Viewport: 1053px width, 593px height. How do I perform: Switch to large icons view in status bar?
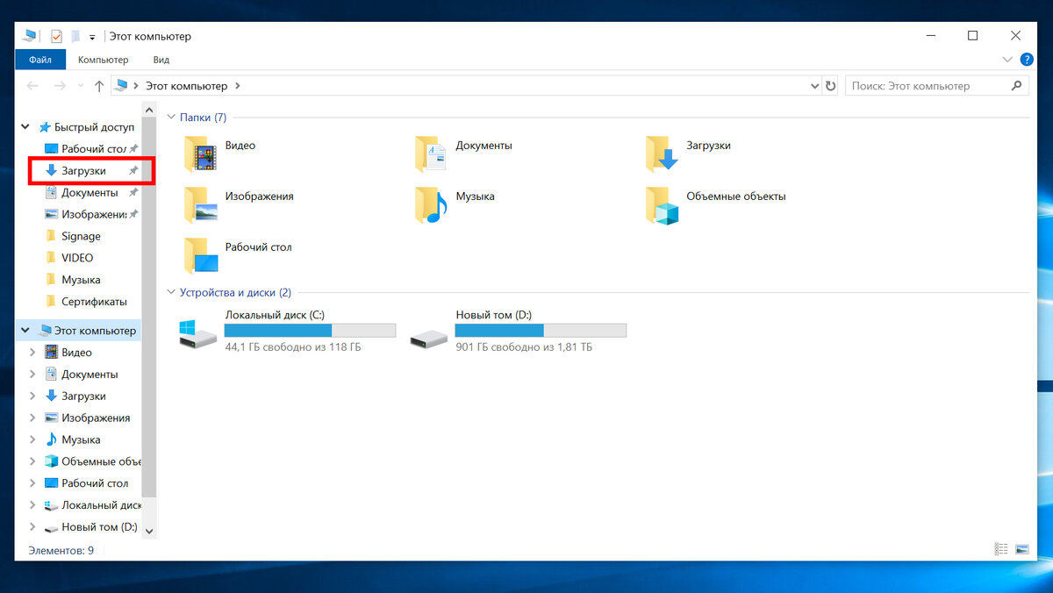tap(1021, 549)
